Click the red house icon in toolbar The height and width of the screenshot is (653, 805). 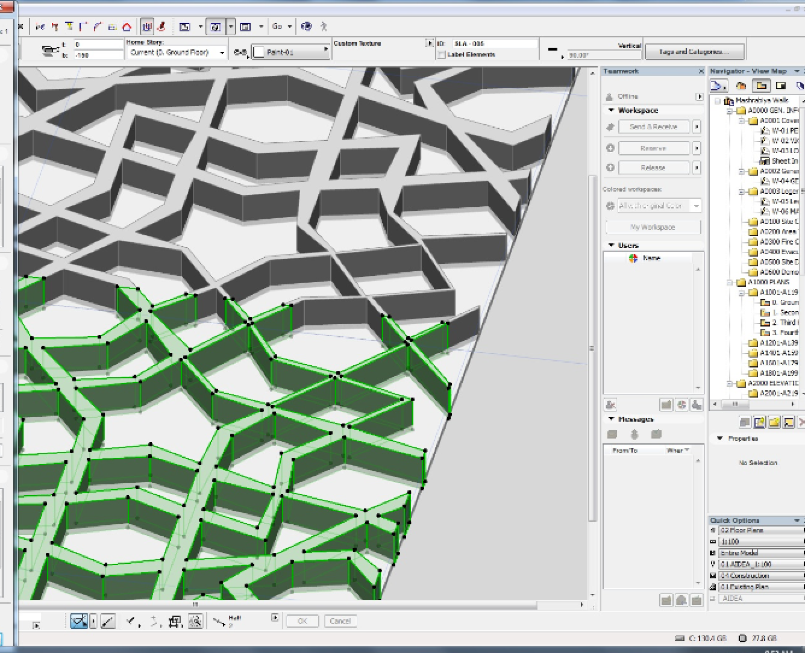coord(127,27)
